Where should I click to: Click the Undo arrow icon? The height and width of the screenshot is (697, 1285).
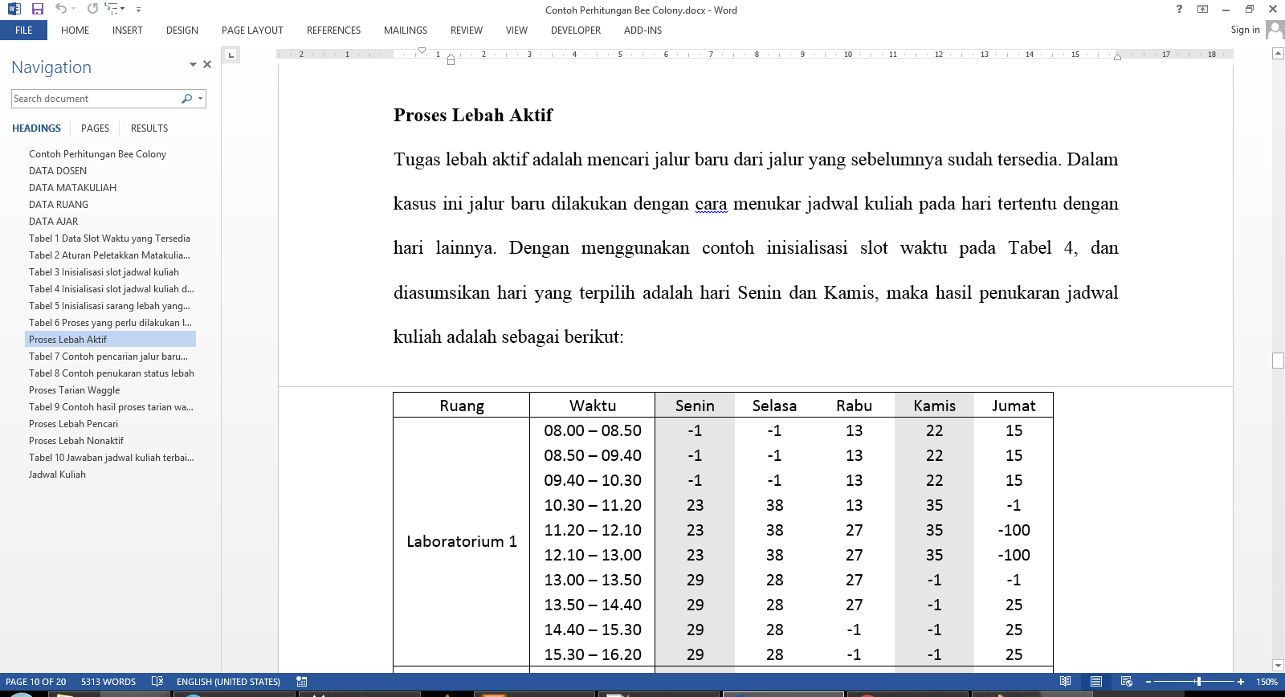[60, 9]
